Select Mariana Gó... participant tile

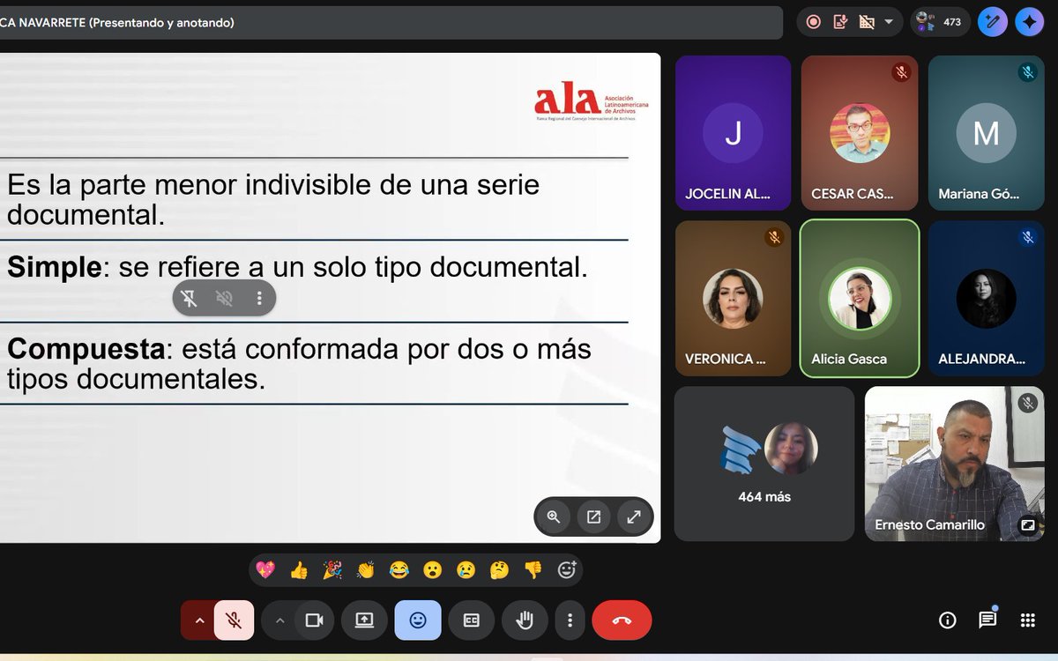(986, 133)
